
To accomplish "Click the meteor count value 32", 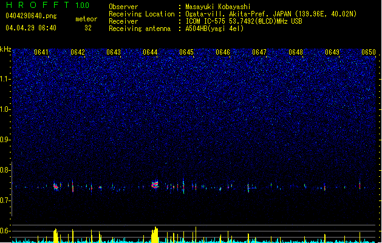I will [88, 28].
